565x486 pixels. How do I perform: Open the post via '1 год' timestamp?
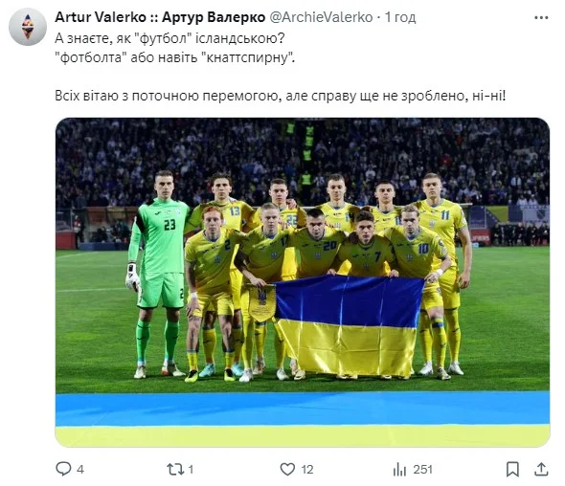[x=400, y=17]
